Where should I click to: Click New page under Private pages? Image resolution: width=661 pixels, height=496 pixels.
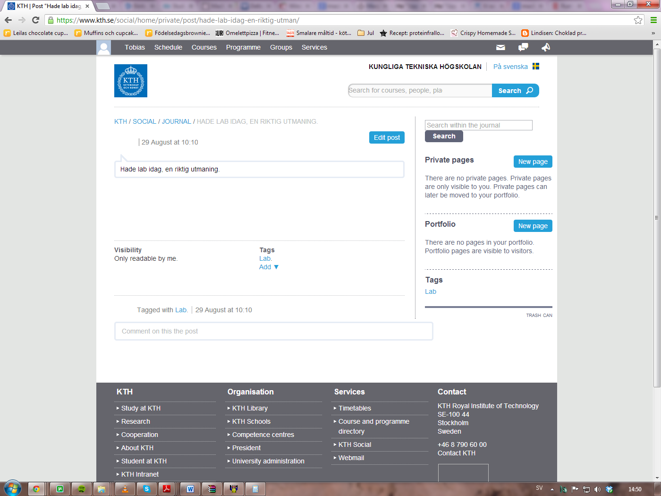533,162
